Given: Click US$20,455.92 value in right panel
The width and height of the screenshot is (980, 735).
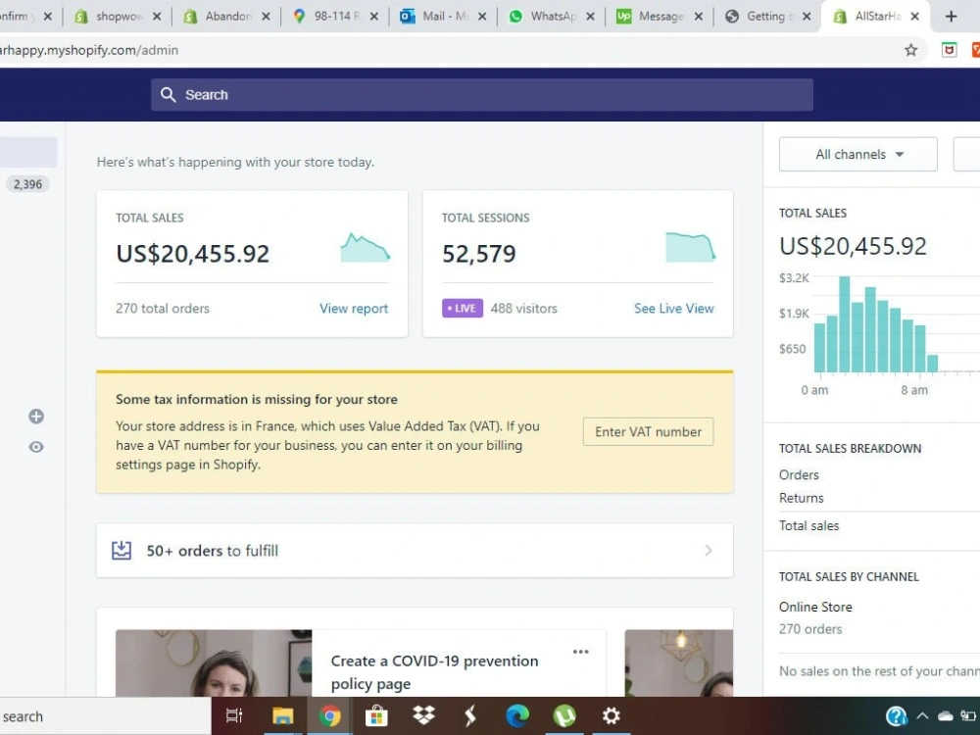Looking at the screenshot, I should point(853,246).
